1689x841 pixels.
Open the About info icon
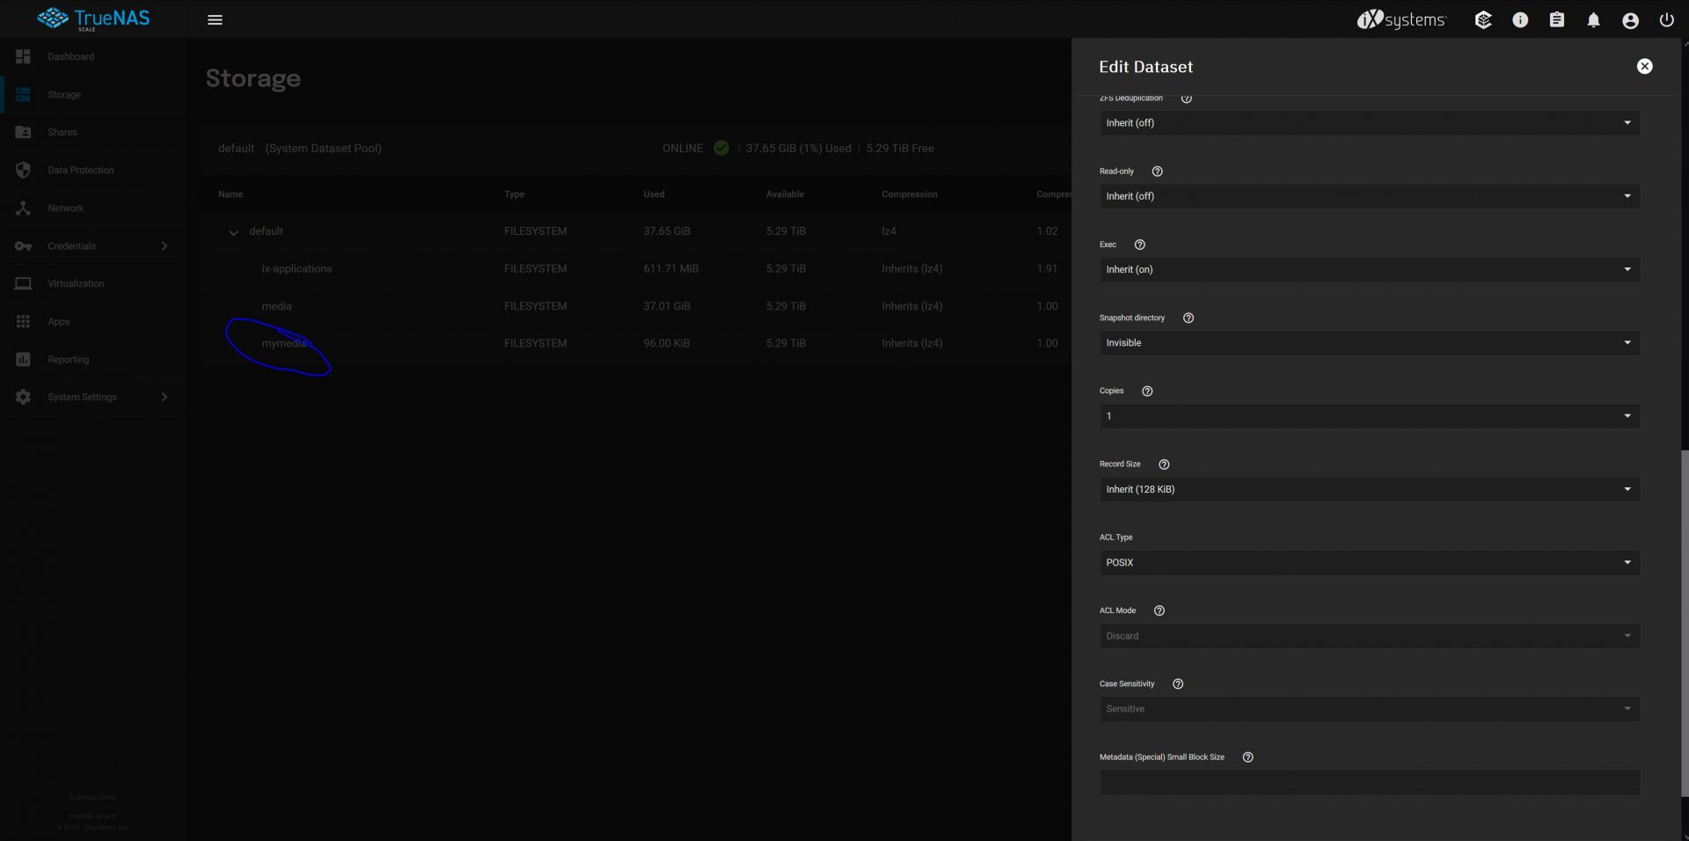(x=1520, y=19)
